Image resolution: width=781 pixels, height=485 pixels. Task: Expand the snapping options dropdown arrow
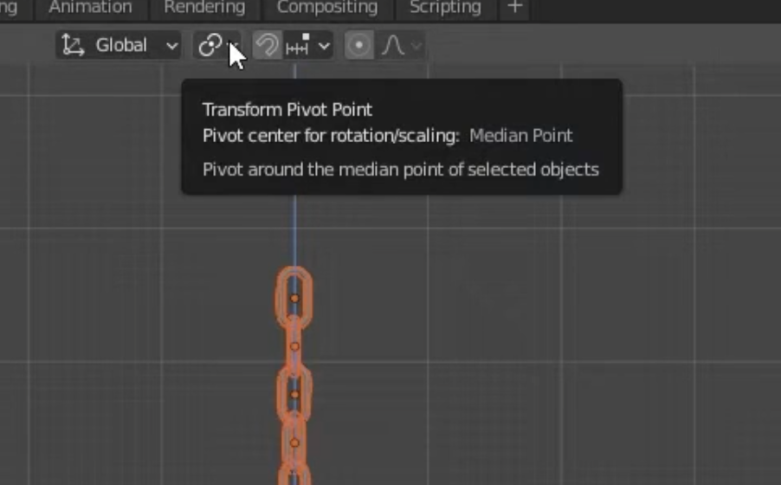click(324, 46)
